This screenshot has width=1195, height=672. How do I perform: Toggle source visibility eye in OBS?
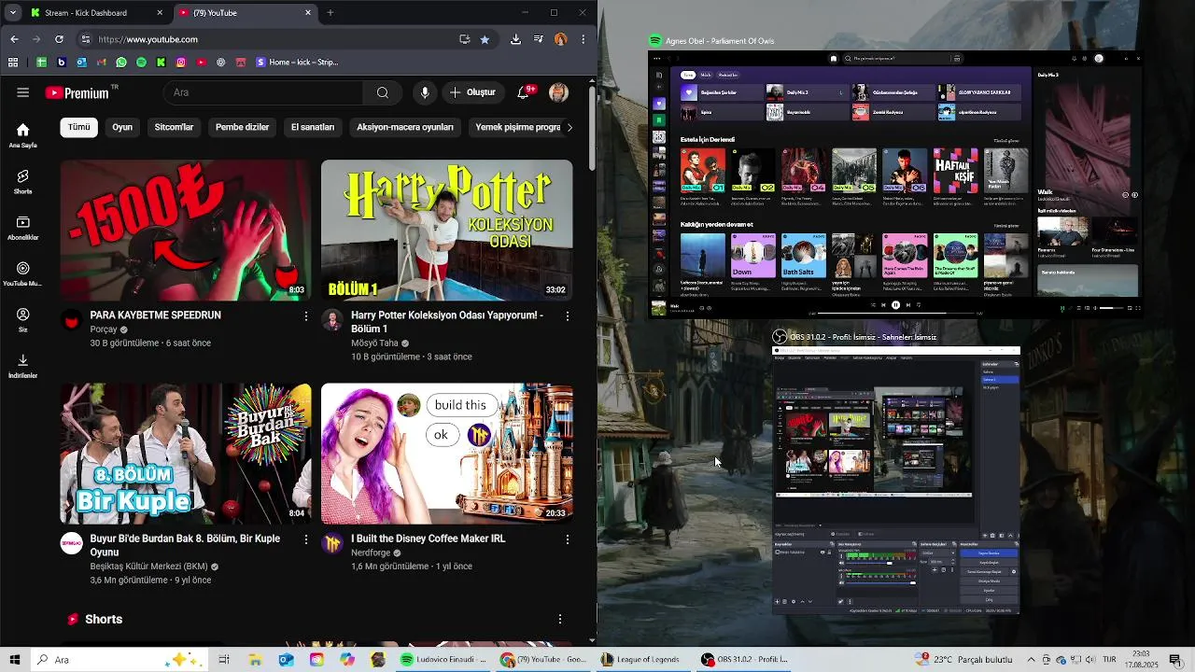coord(822,553)
